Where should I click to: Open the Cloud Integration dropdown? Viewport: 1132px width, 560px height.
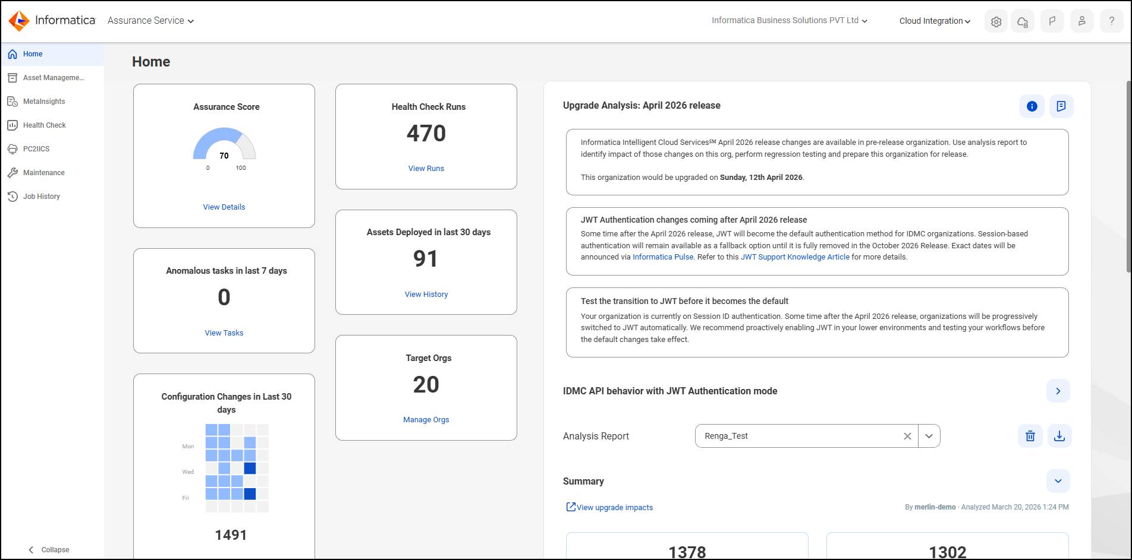935,21
